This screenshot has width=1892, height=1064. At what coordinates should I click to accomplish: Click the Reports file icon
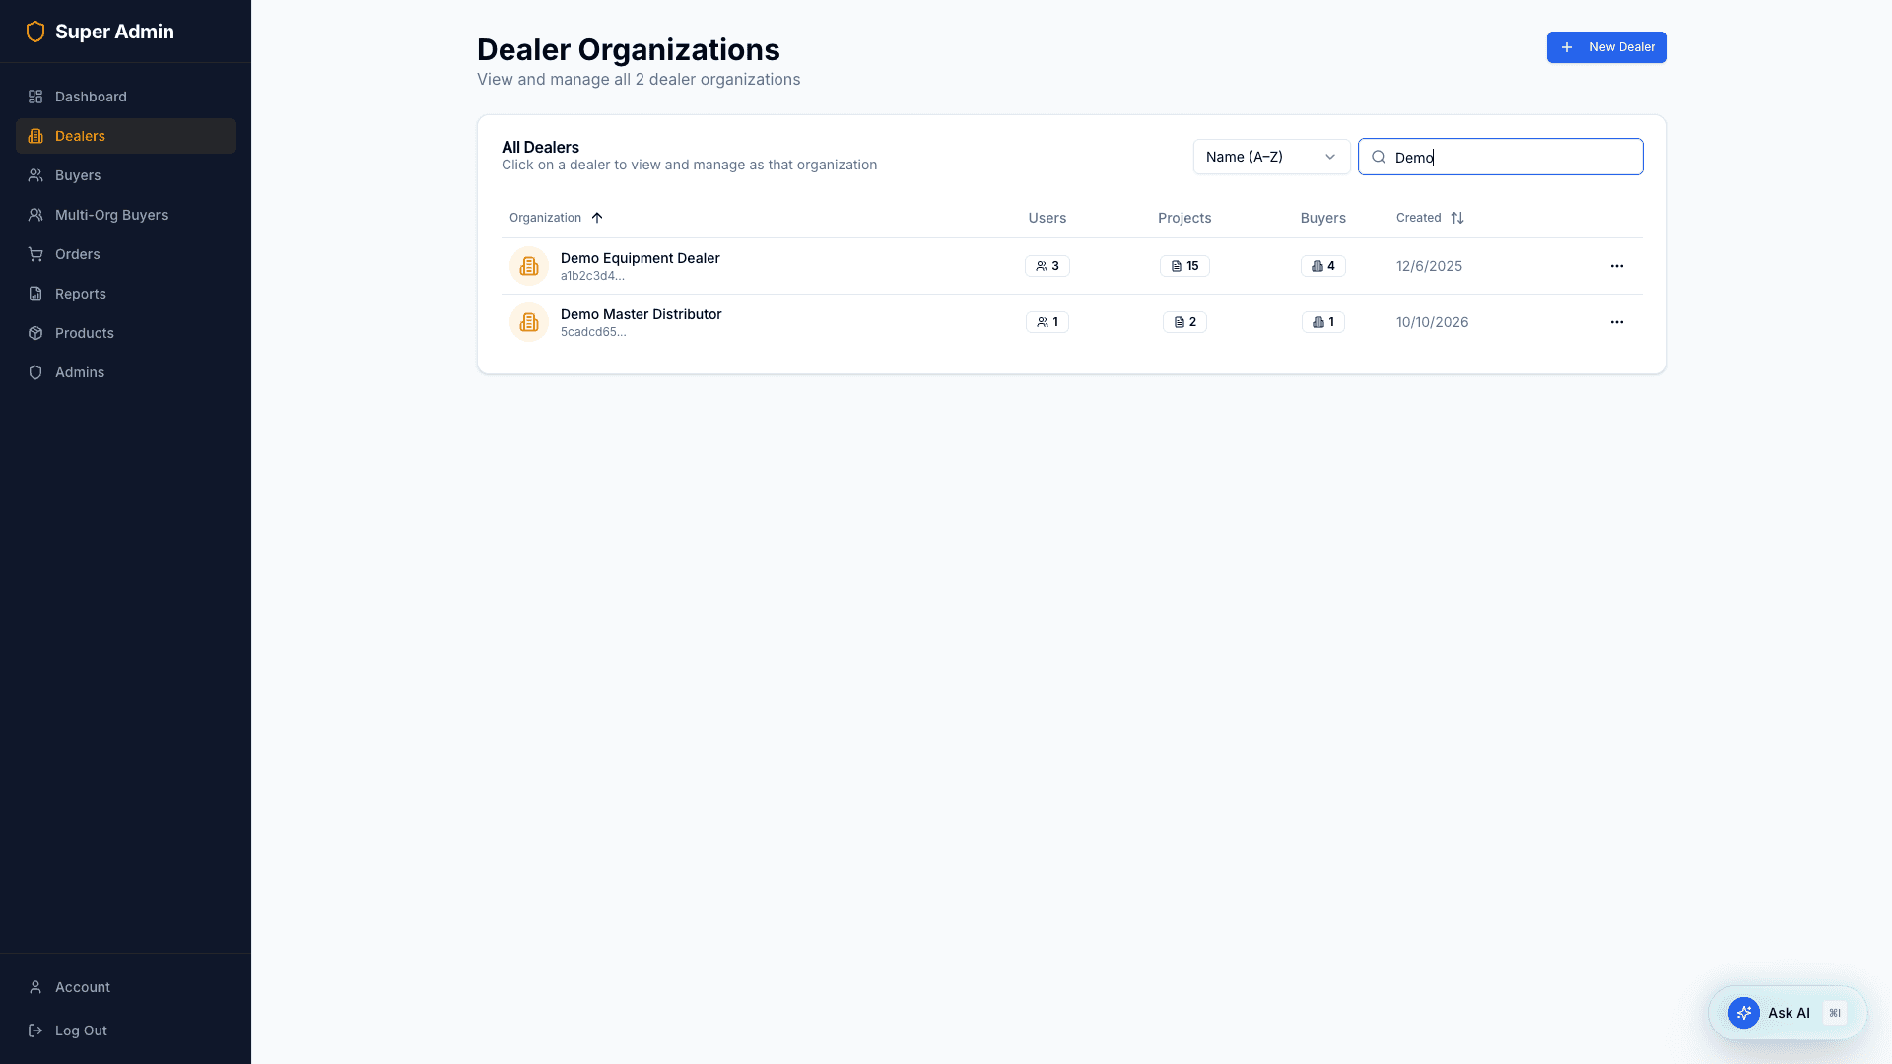[x=35, y=294]
